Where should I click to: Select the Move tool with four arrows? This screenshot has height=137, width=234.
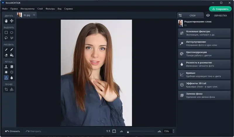pyautogui.click(x=12, y=21)
